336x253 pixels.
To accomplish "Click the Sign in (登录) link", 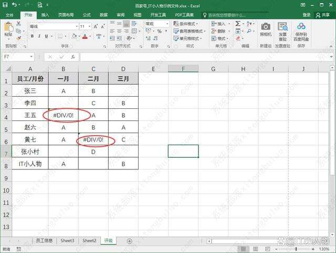I will [x=307, y=15].
